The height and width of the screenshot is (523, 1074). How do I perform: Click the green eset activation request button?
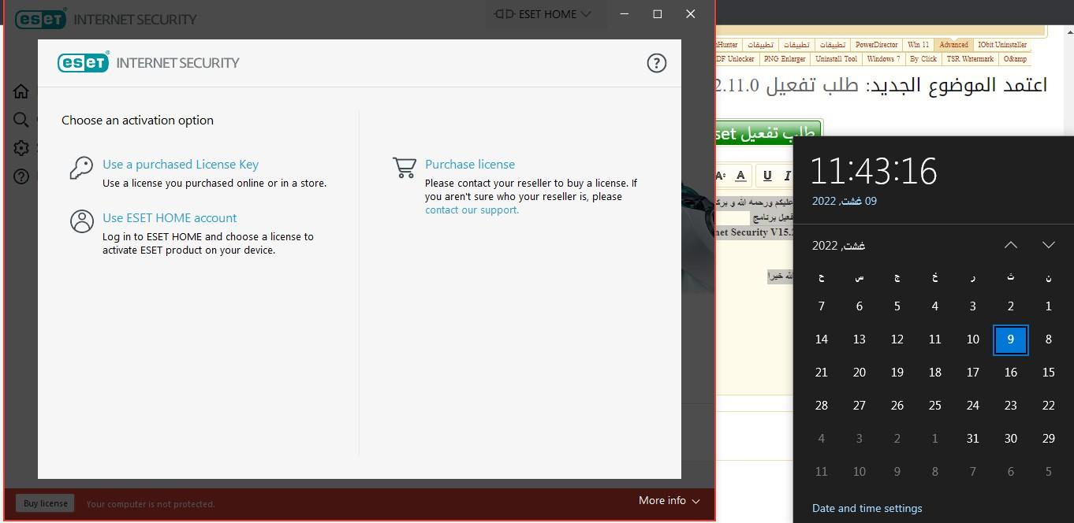pos(768,133)
